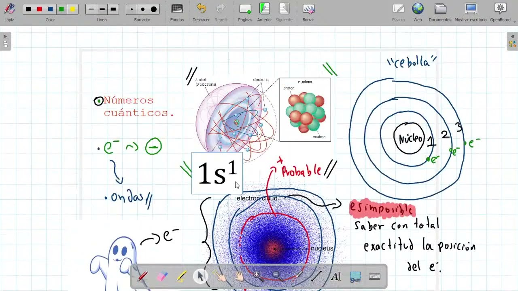Add a new page with Páginas
This screenshot has height=291, width=518.
(x=245, y=12)
